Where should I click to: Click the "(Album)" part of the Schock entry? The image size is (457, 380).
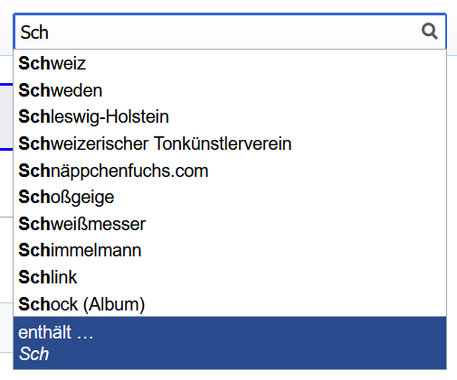click(x=114, y=304)
